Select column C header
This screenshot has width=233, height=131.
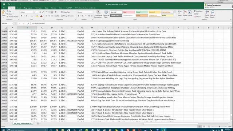[42, 28]
